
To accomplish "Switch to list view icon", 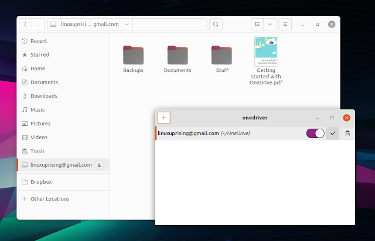I will click(x=257, y=25).
